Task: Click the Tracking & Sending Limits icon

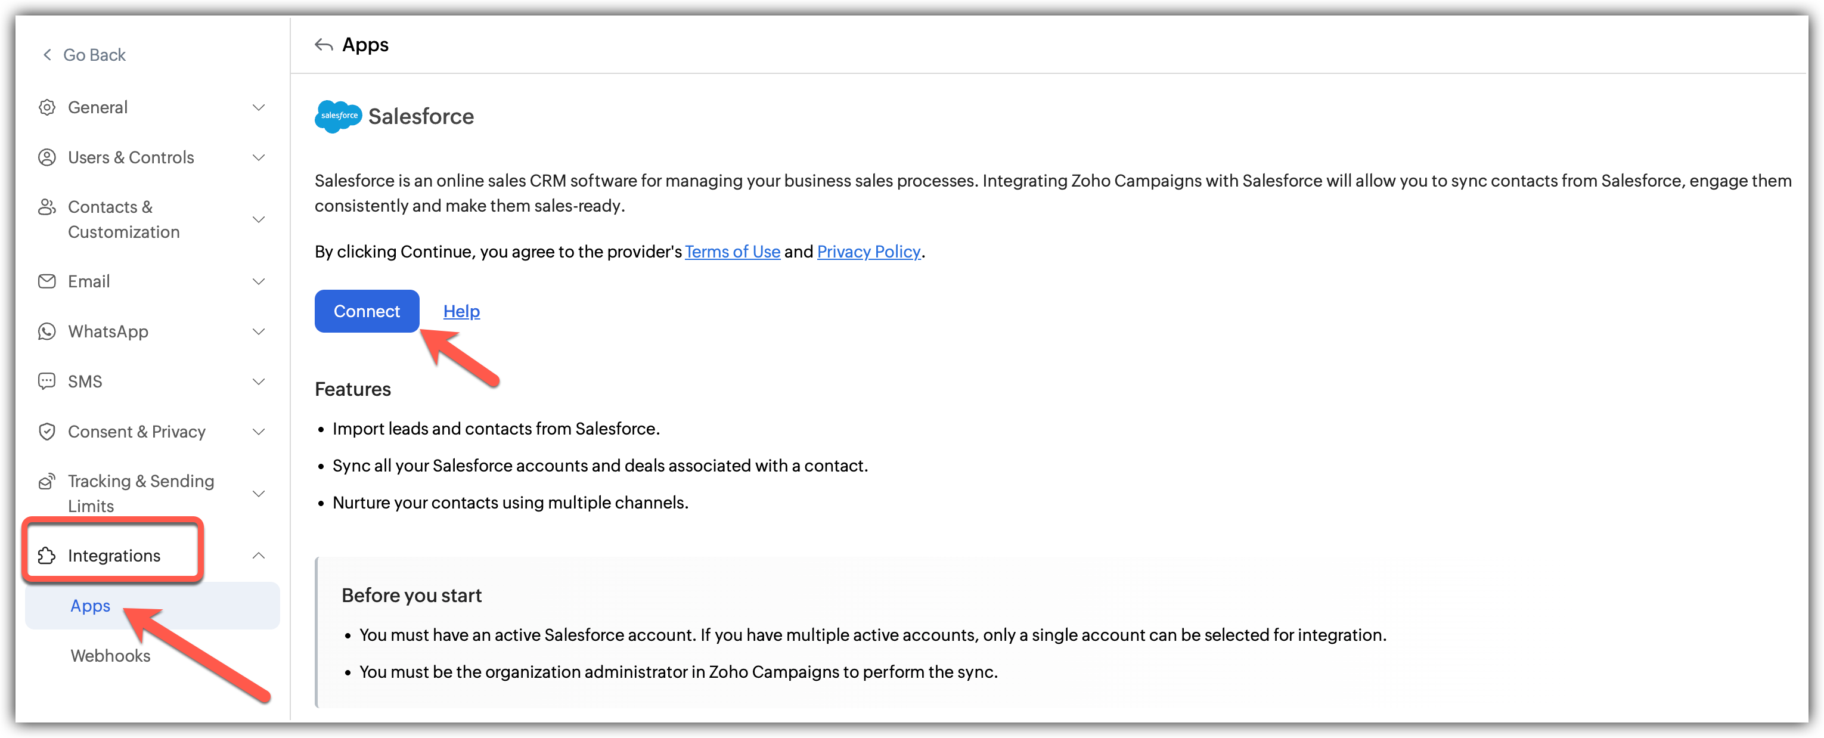Action: pos(46,481)
